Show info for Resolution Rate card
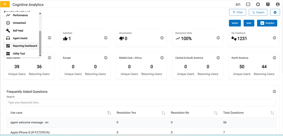Screen dimensions: 283x136 point(218,38)
